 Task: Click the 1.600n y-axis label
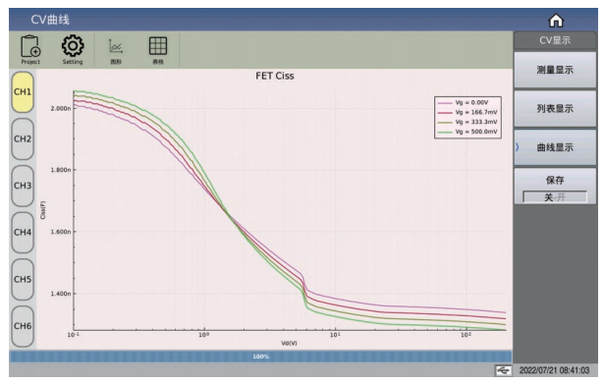(x=61, y=232)
